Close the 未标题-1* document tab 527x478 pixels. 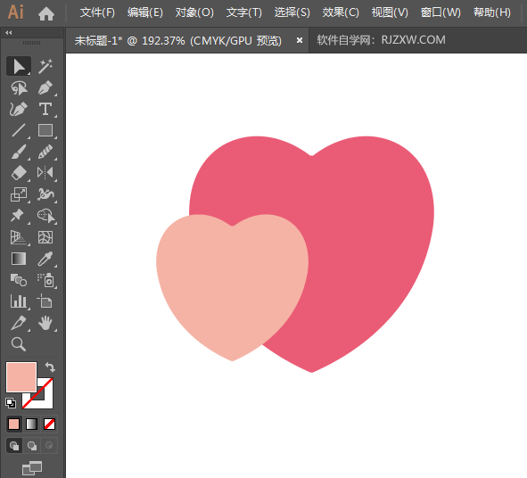point(299,41)
